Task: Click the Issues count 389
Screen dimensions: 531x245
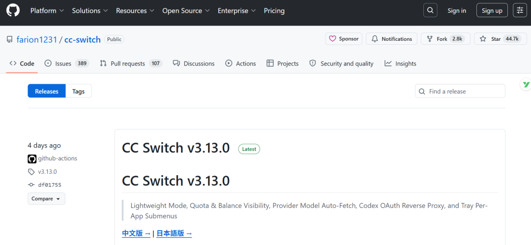Action: (82, 63)
